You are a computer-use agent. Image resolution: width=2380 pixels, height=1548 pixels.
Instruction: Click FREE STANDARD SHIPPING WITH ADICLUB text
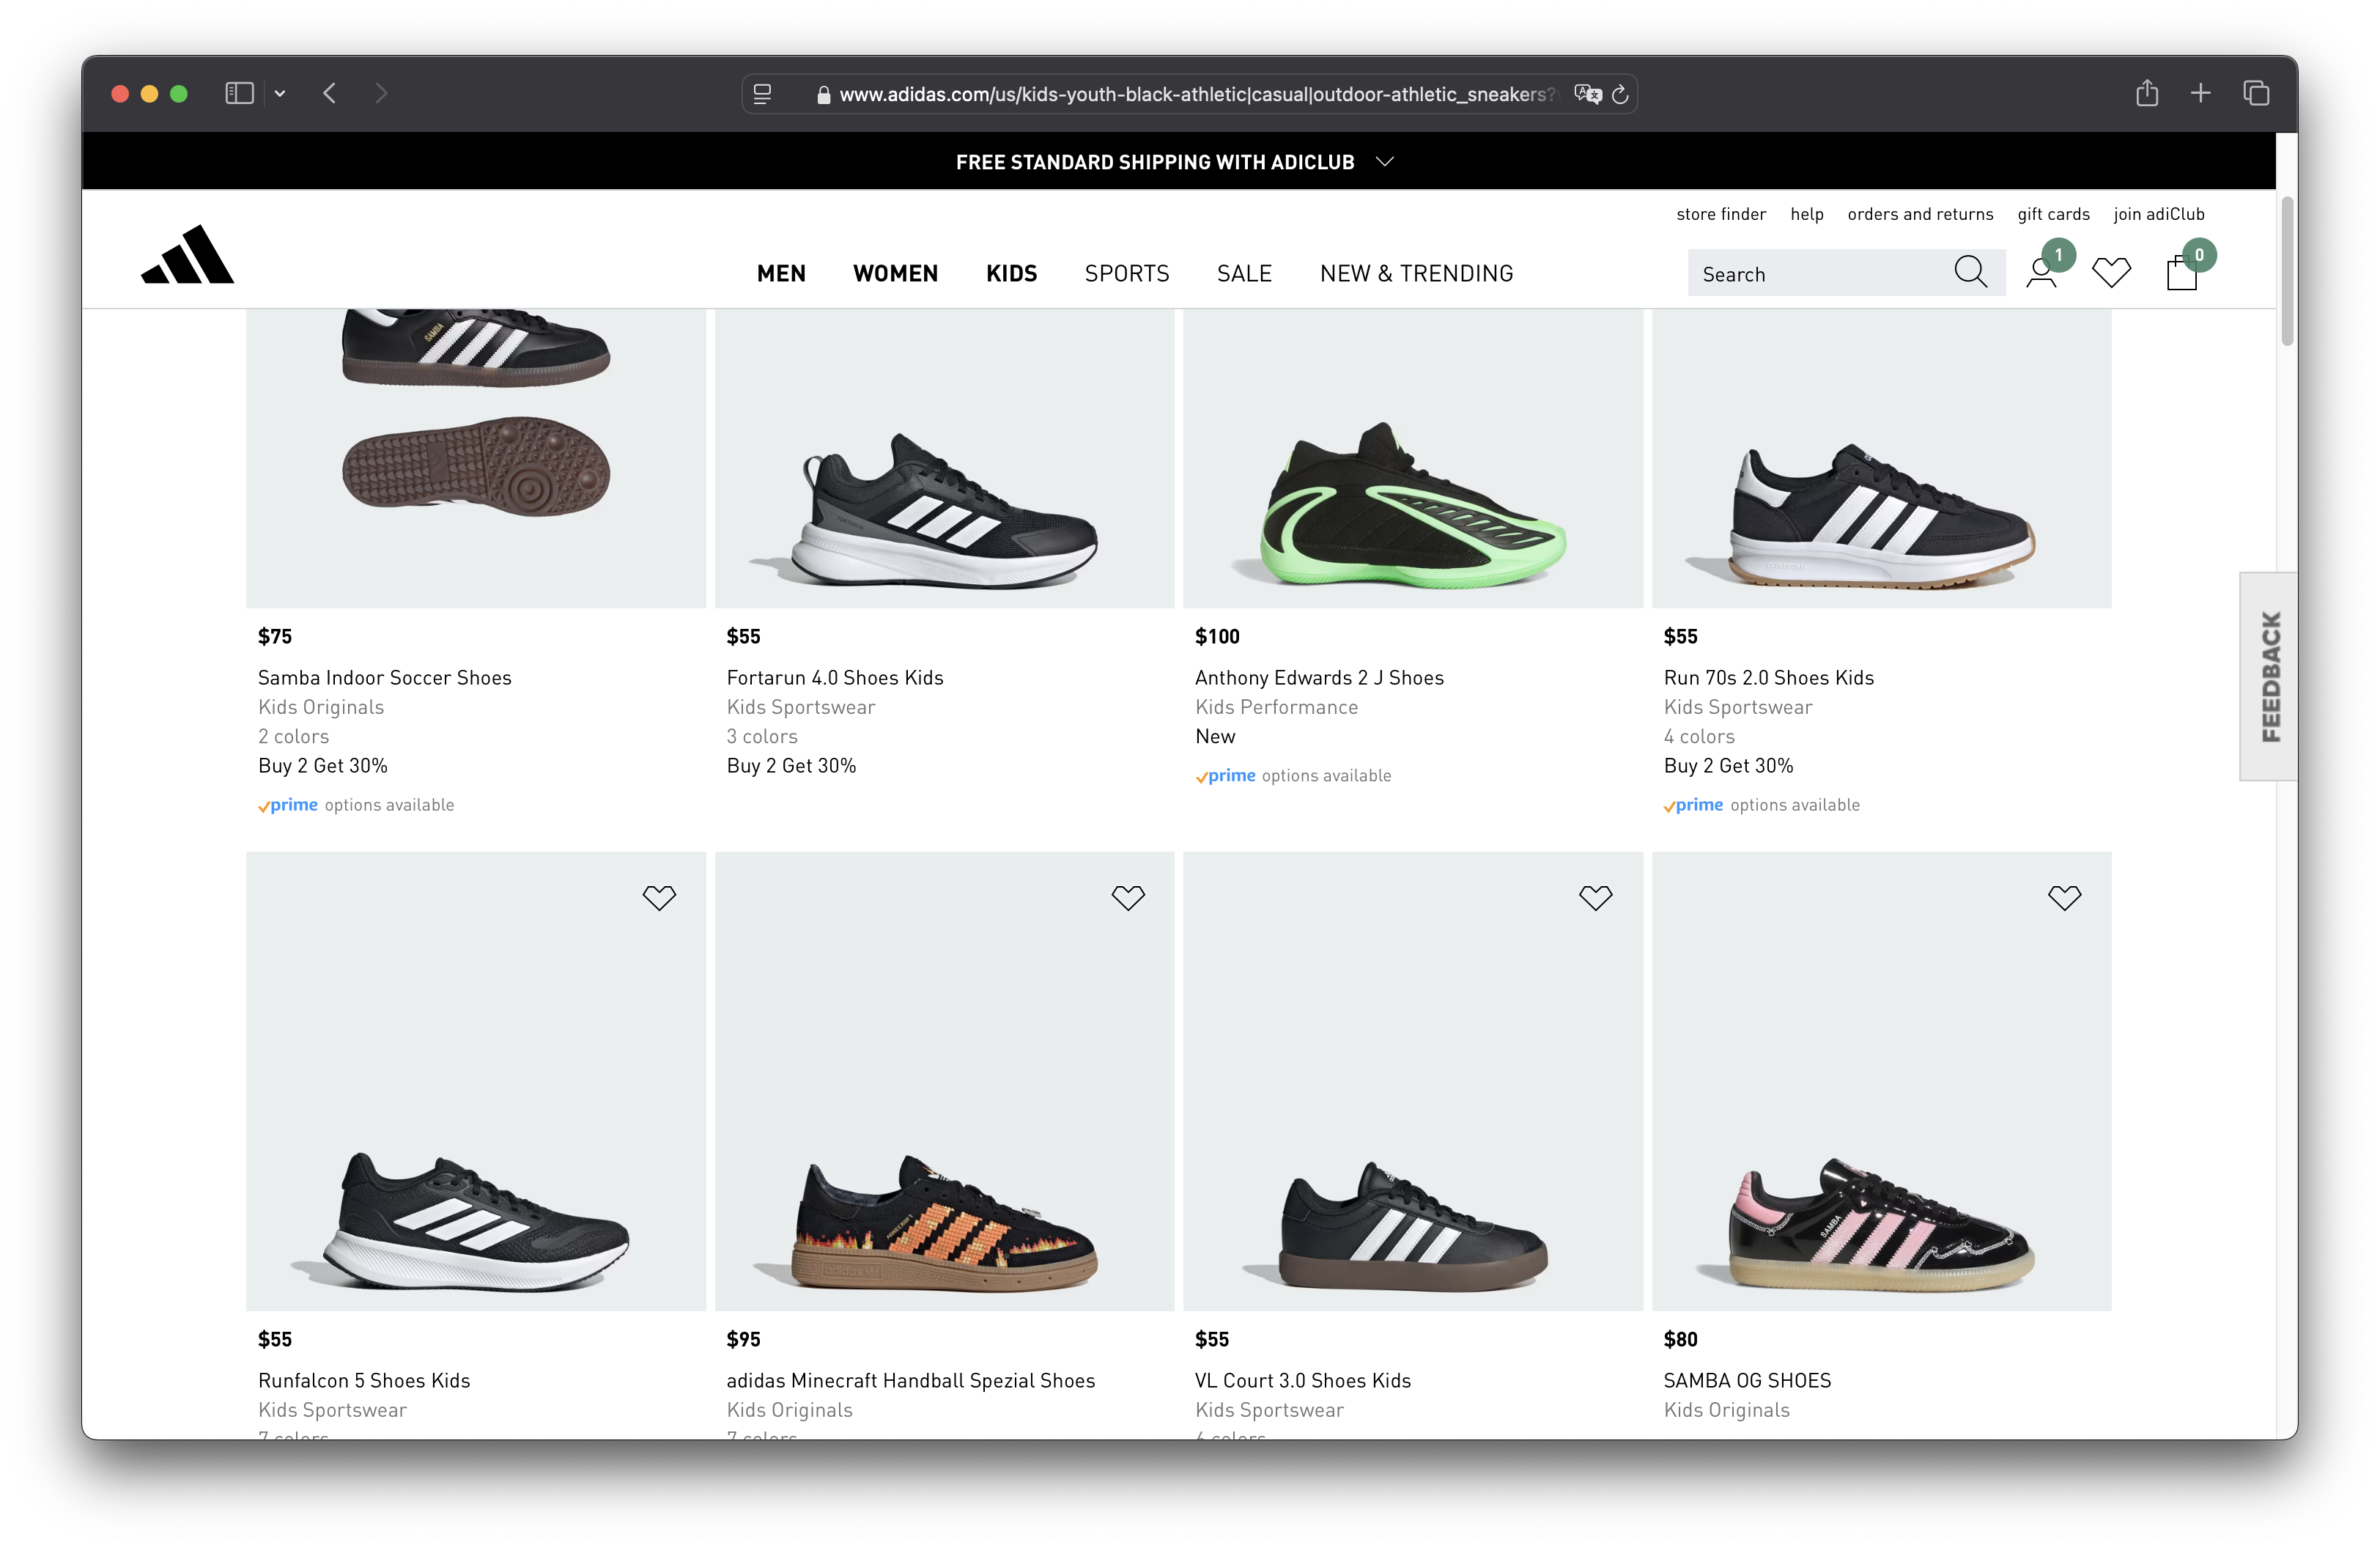[1154, 162]
